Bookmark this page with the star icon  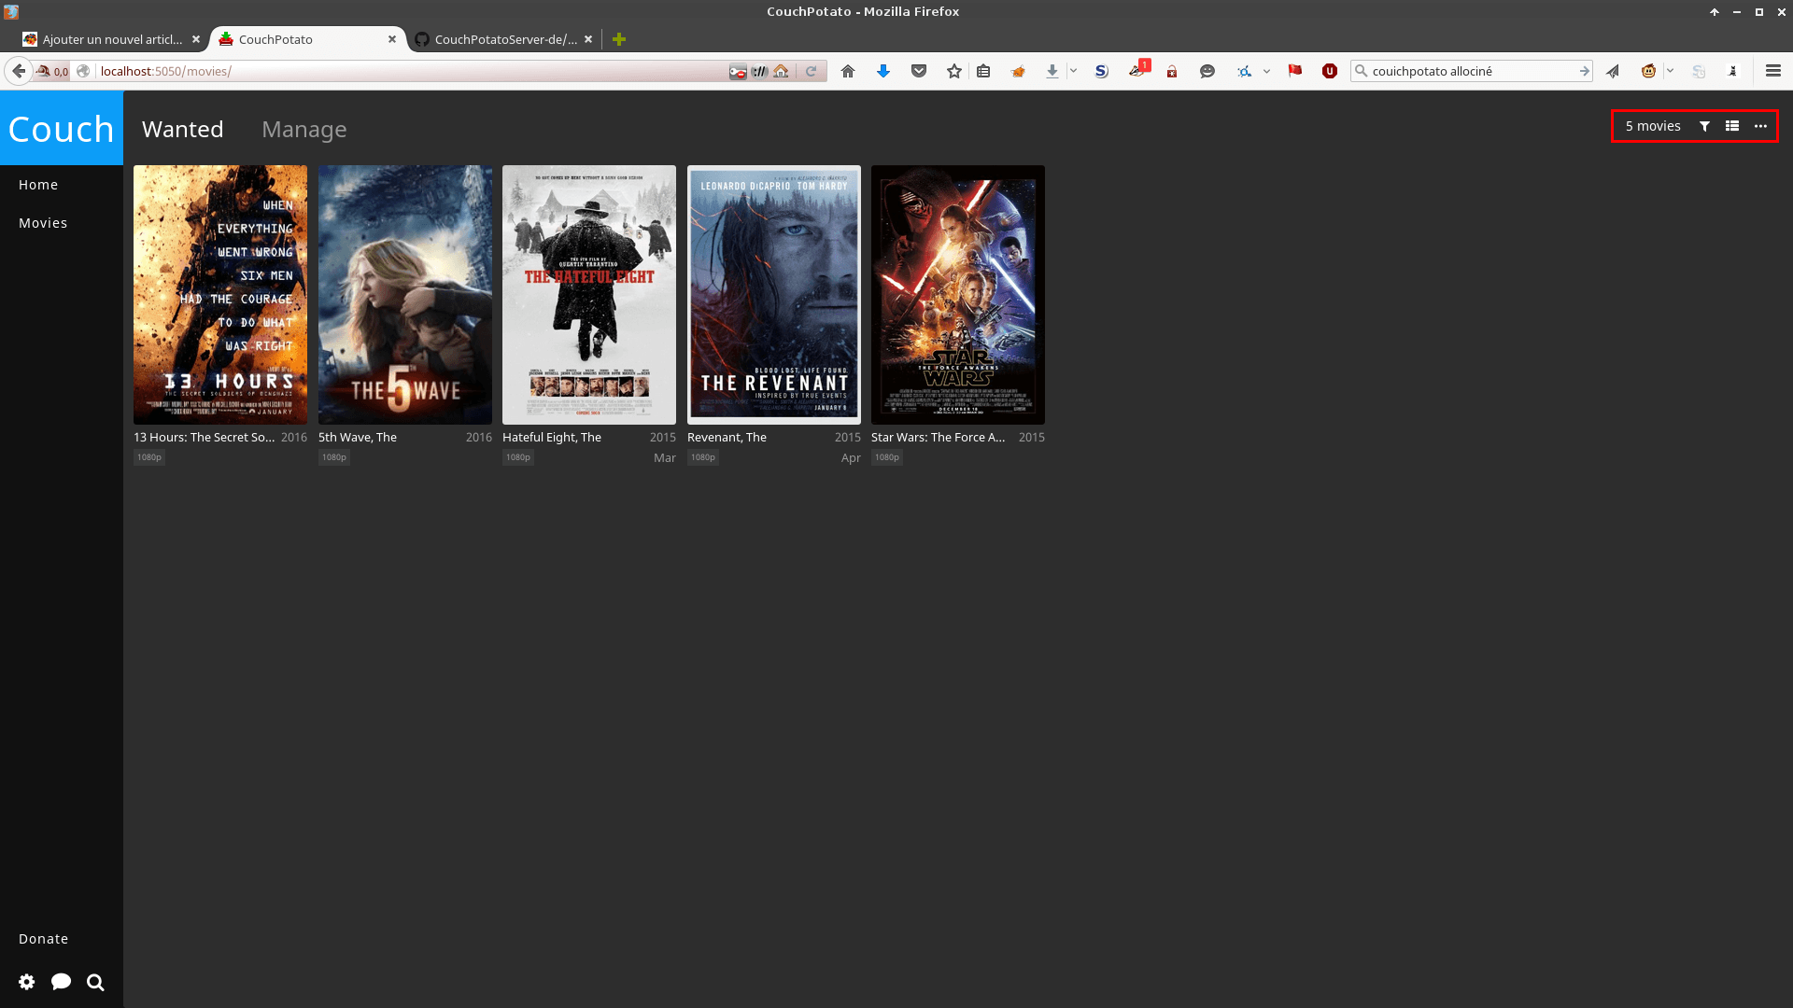click(954, 71)
